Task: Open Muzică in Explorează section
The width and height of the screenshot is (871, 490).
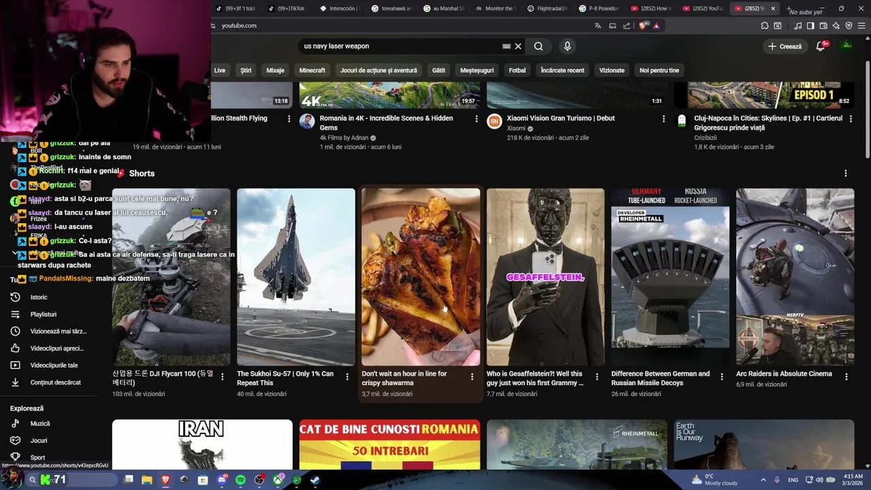Action: (40, 423)
